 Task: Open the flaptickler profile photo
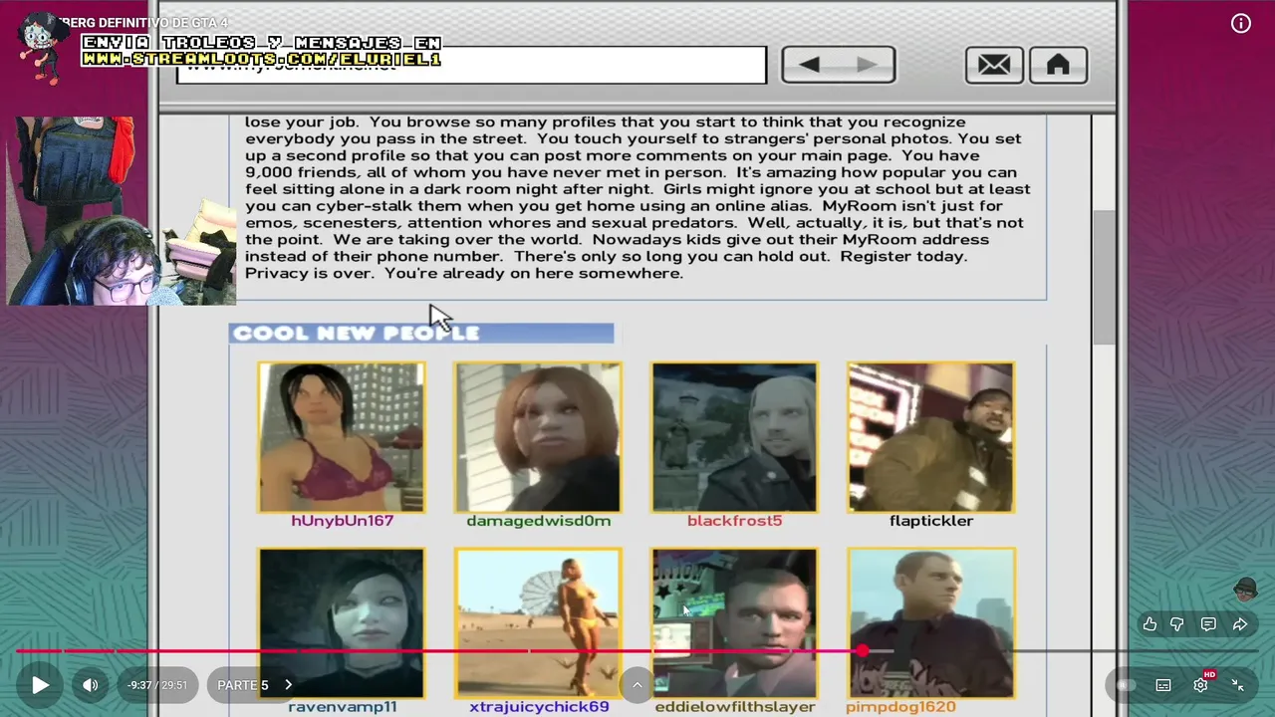click(x=931, y=437)
